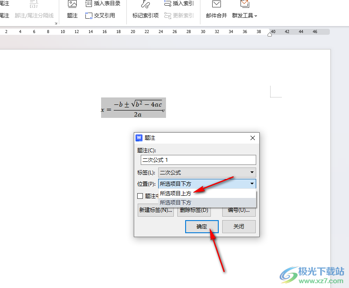Expand the 标签(L) label dropdown
This screenshot has height=288, width=349.
[x=252, y=172]
